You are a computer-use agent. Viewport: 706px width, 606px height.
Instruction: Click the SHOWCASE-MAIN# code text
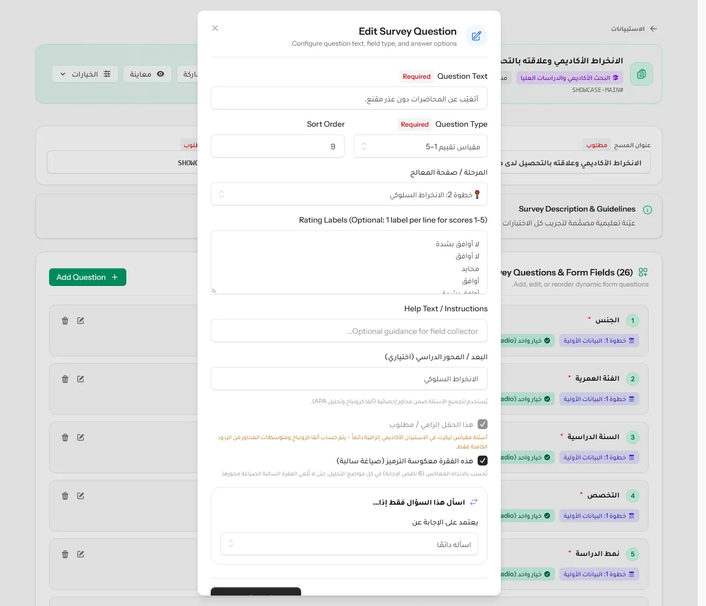pyautogui.click(x=598, y=90)
